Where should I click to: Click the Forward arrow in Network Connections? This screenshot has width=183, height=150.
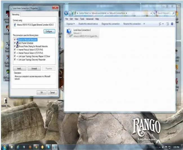pos(70,13)
